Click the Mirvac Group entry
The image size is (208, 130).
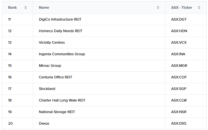pyautogui.click(x=50, y=66)
